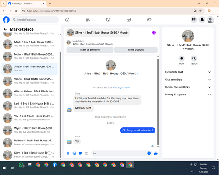219x175 pixels.
Task: Expand Media, files and links section
Action: click(x=188, y=87)
